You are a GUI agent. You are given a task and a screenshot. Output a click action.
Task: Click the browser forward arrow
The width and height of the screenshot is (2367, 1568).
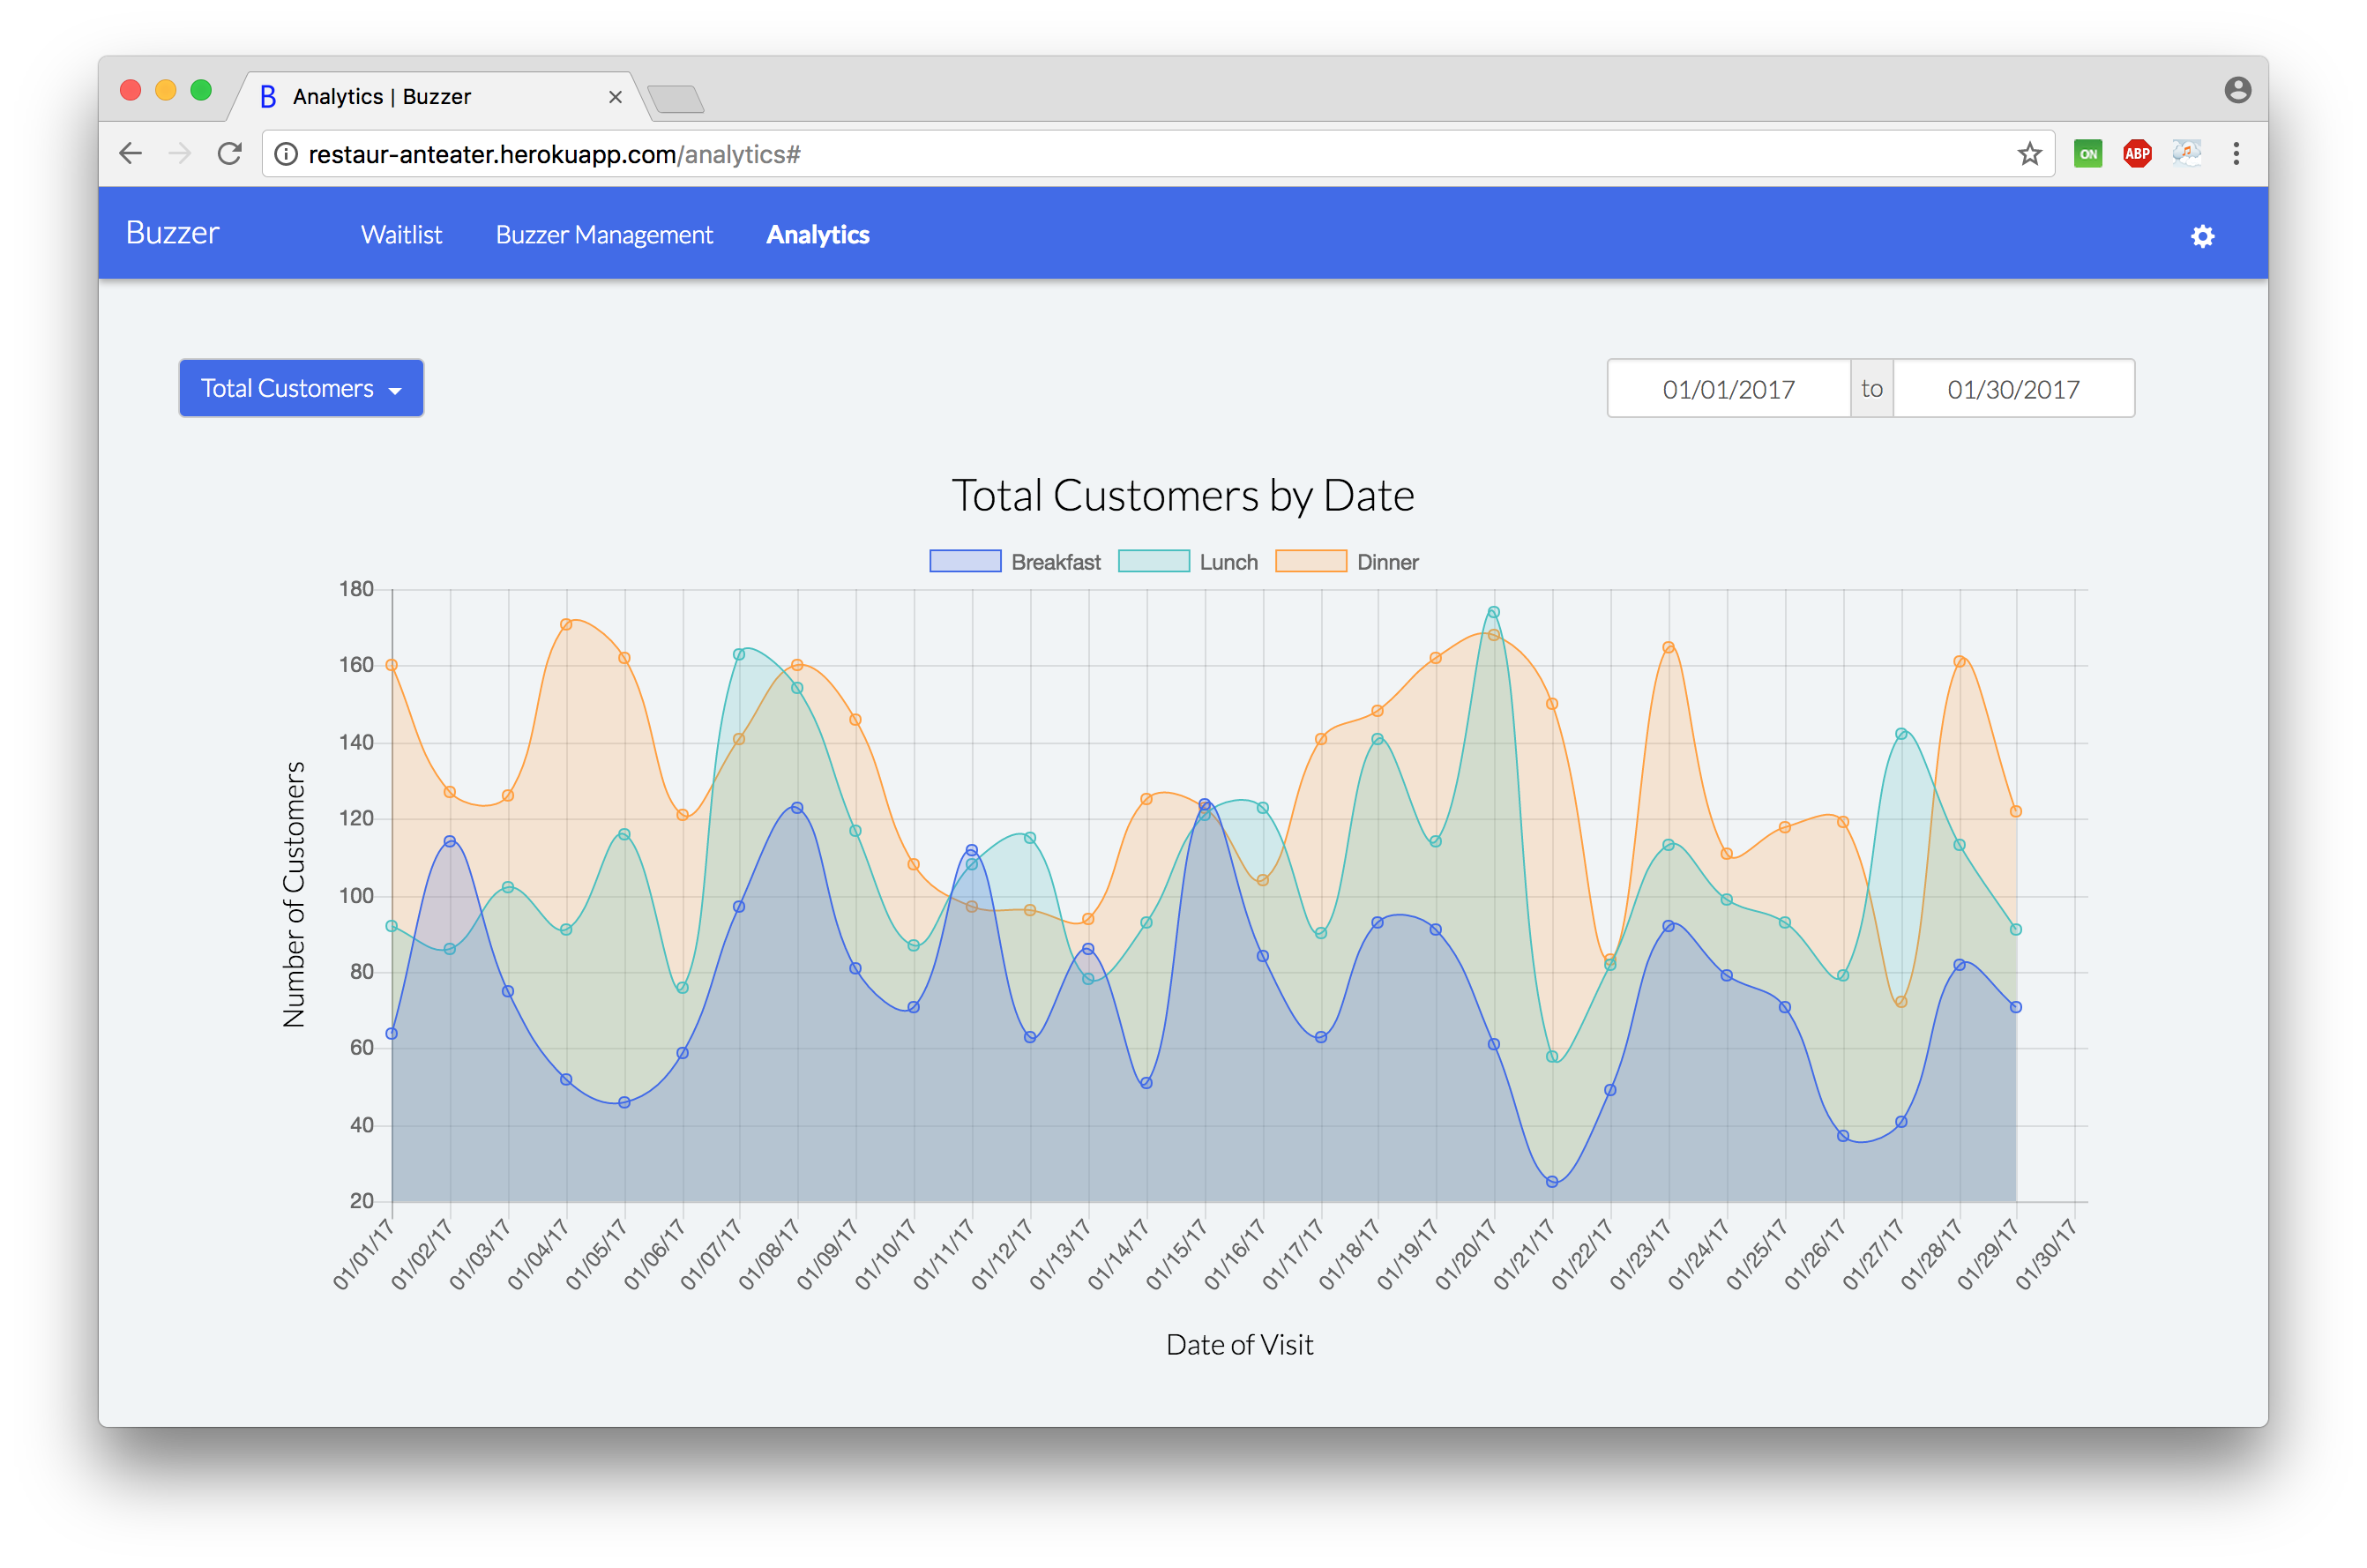tap(180, 154)
